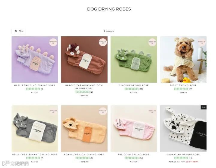Screen dimensions: 216x168
Task: Open the Pupicorn pink robe image
Action: pyautogui.click(x=134, y=129)
